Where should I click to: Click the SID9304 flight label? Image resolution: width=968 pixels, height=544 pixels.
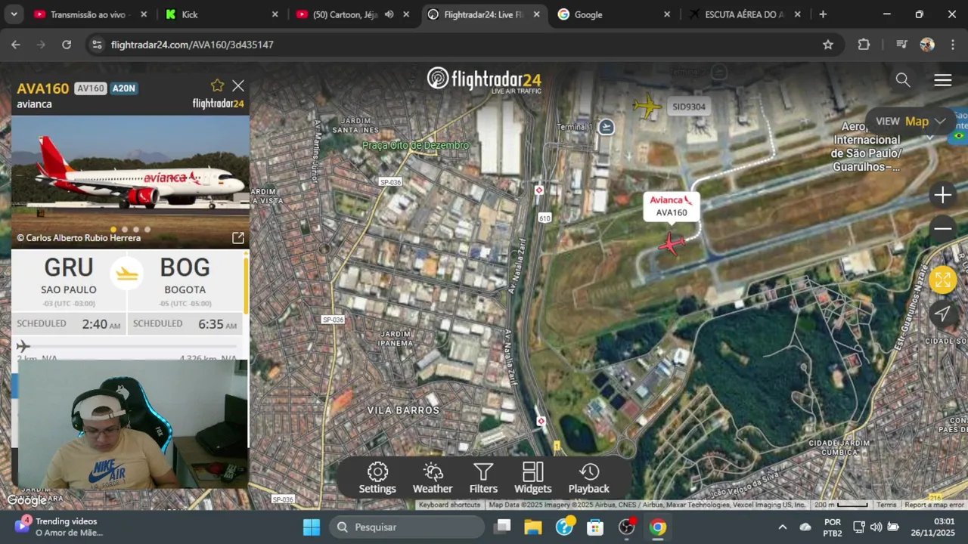pos(689,107)
